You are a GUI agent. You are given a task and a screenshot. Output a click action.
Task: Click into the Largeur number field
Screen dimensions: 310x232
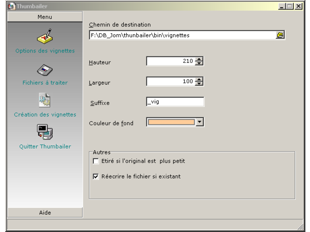click(170, 81)
